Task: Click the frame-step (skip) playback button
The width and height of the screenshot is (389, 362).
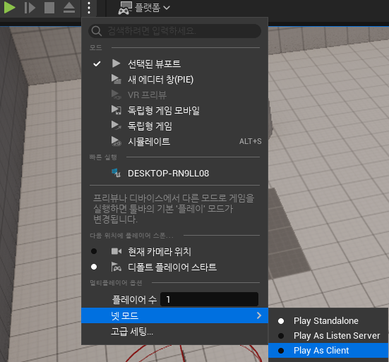Action: (x=30, y=8)
